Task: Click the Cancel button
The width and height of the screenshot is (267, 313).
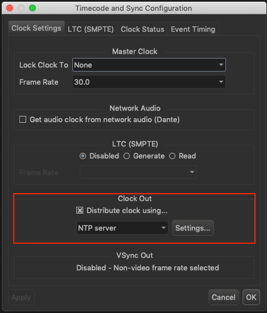Action: pyautogui.click(x=224, y=297)
